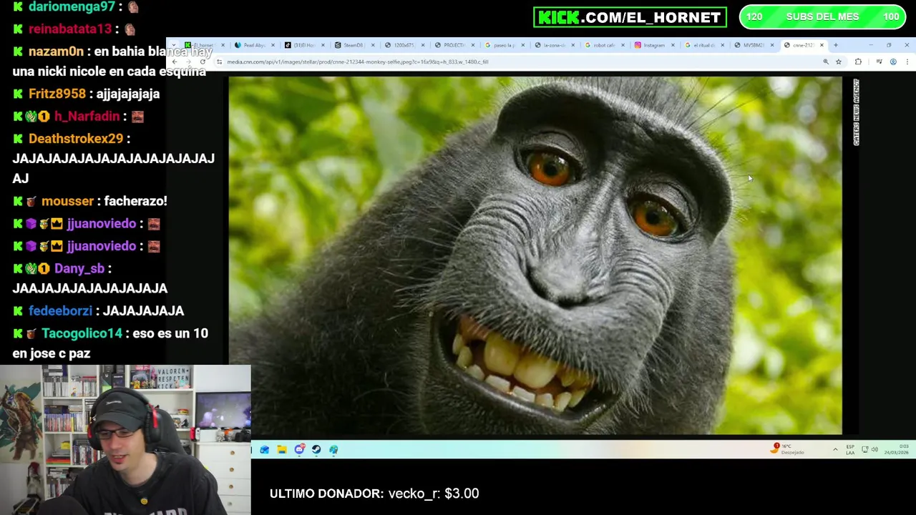
Task: Expand the tab search dropdown arrow
Action: [x=173, y=45]
